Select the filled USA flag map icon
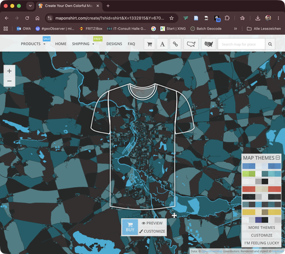Screen dimensions: 285x254 (x=208, y=44)
